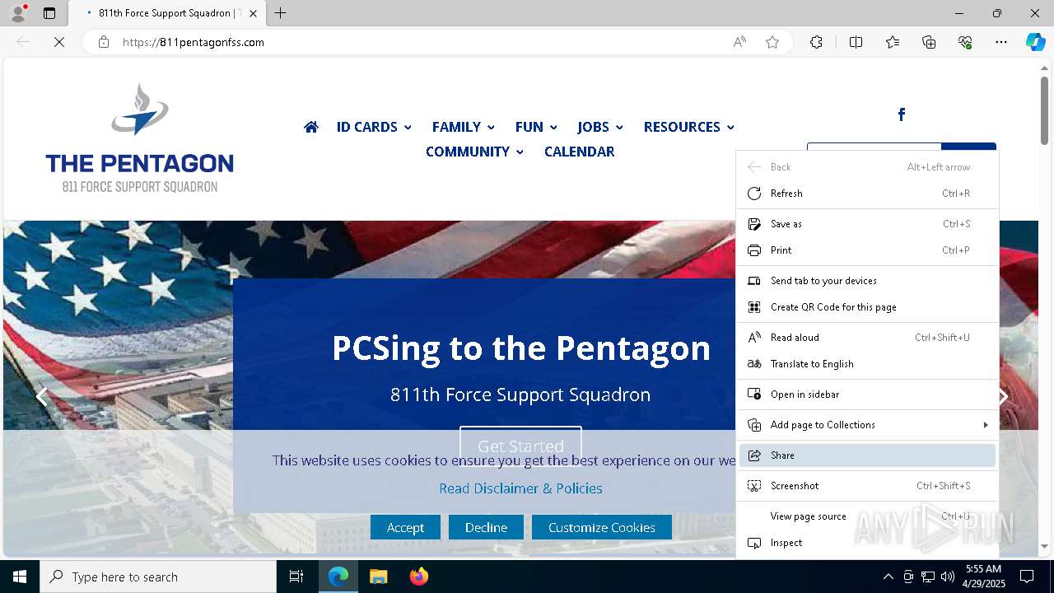Close the 811th Force Support Squadron tab
The height and width of the screenshot is (593, 1054).
point(253,13)
